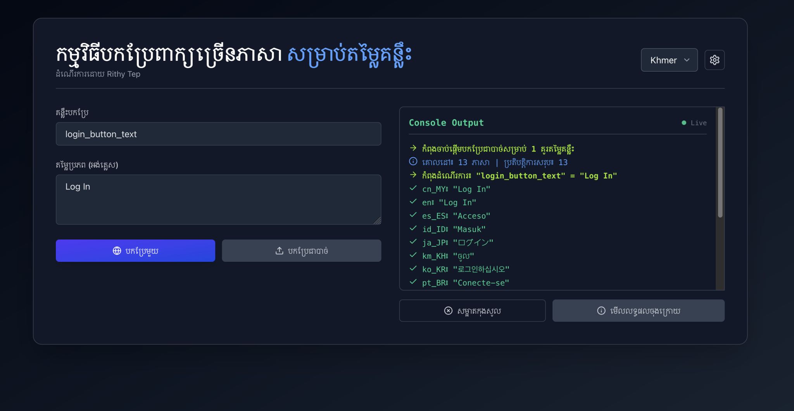Screen dimensions: 794x411
Task: Click the បកប្រែជាចង់ batch translate button
Action: coord(301,251)
